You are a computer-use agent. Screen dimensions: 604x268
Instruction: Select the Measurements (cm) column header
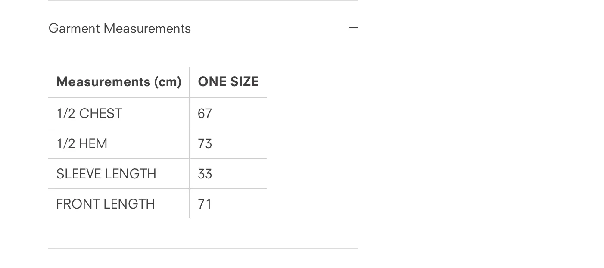point(119,82)
